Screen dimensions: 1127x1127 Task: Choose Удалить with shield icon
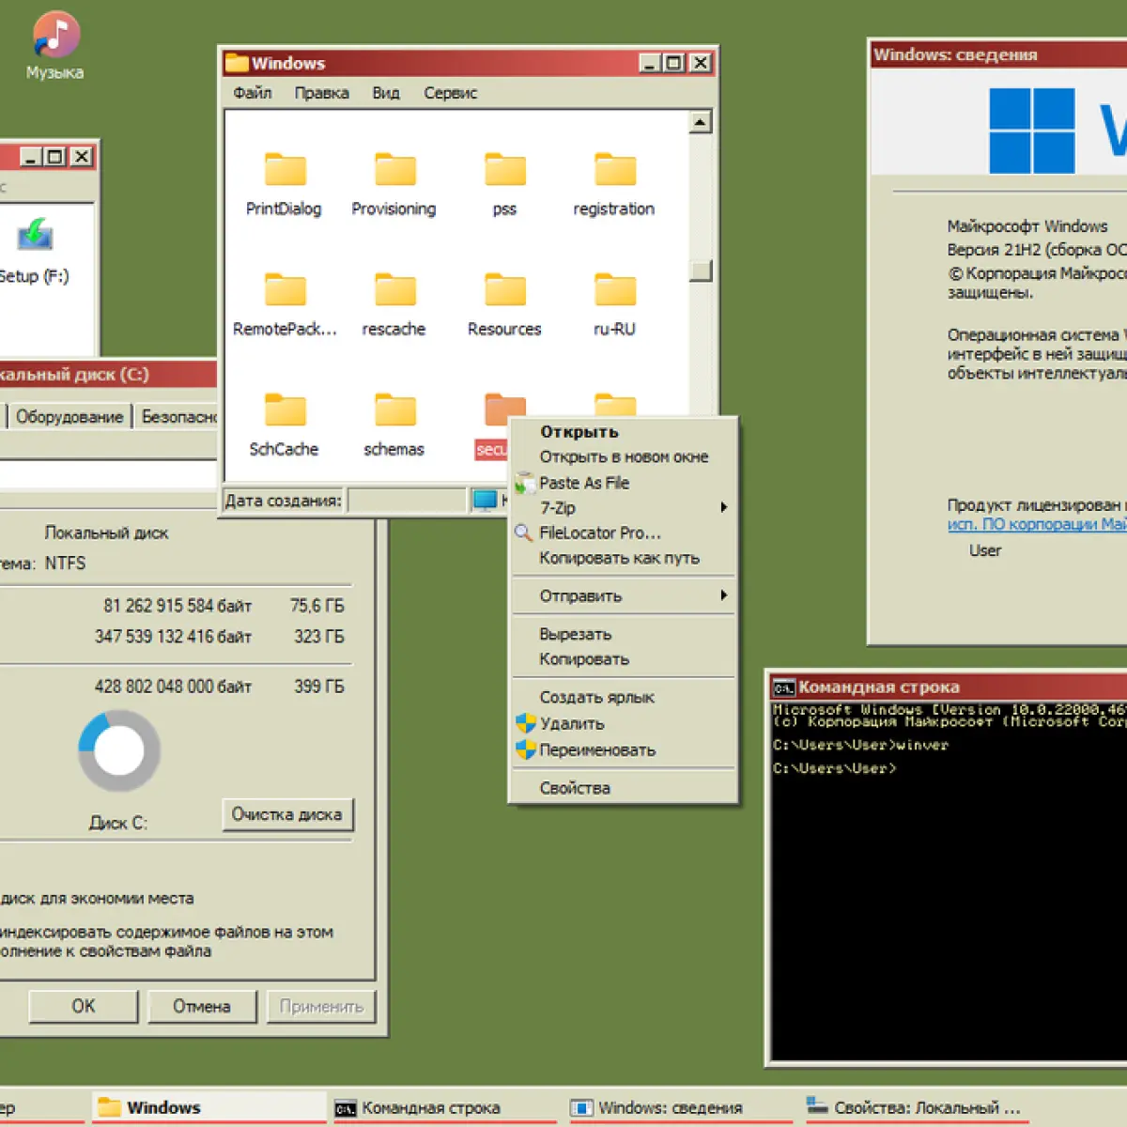[624, 724]
